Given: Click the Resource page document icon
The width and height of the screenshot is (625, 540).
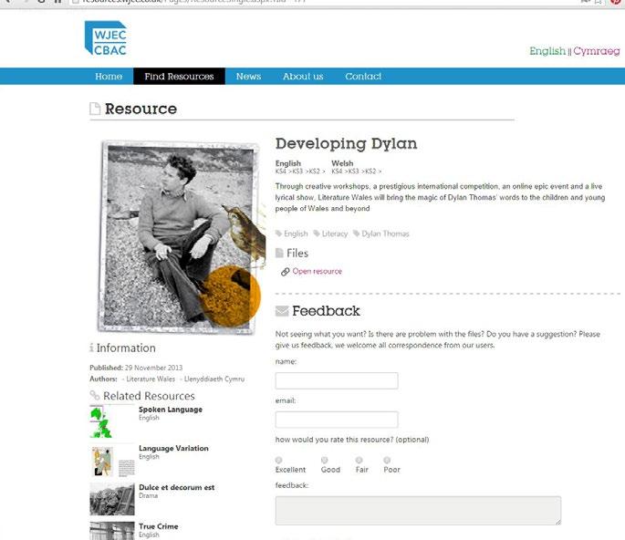Looking at the screenshot, I should [95, 109].
